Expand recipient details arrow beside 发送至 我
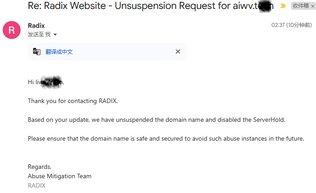 tap(55, 34)
